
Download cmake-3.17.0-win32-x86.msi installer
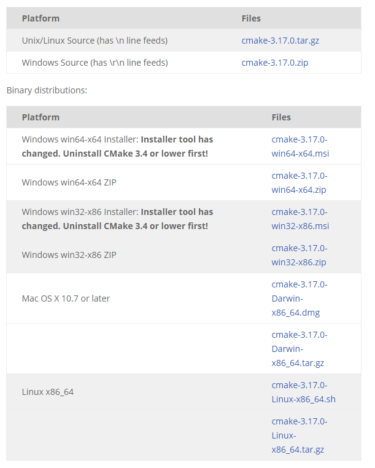coord(300,219)
